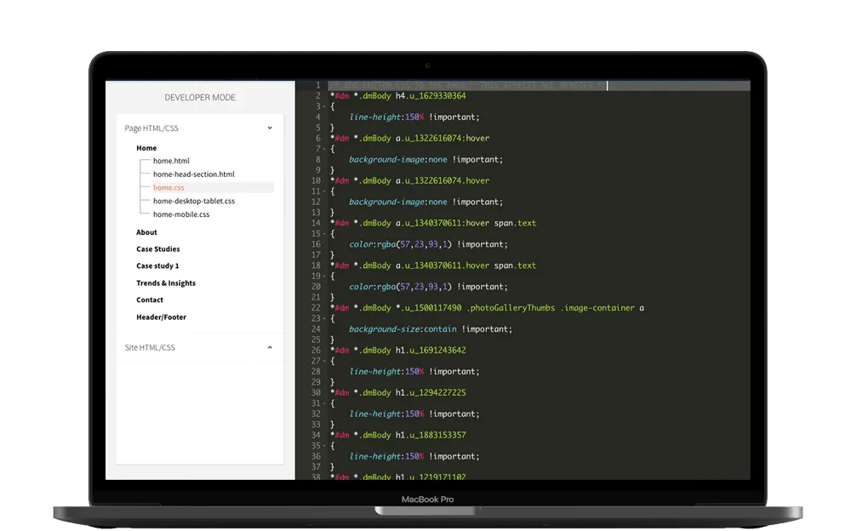
Task: Click line number 21 in gutter
Action: (316, 298)
